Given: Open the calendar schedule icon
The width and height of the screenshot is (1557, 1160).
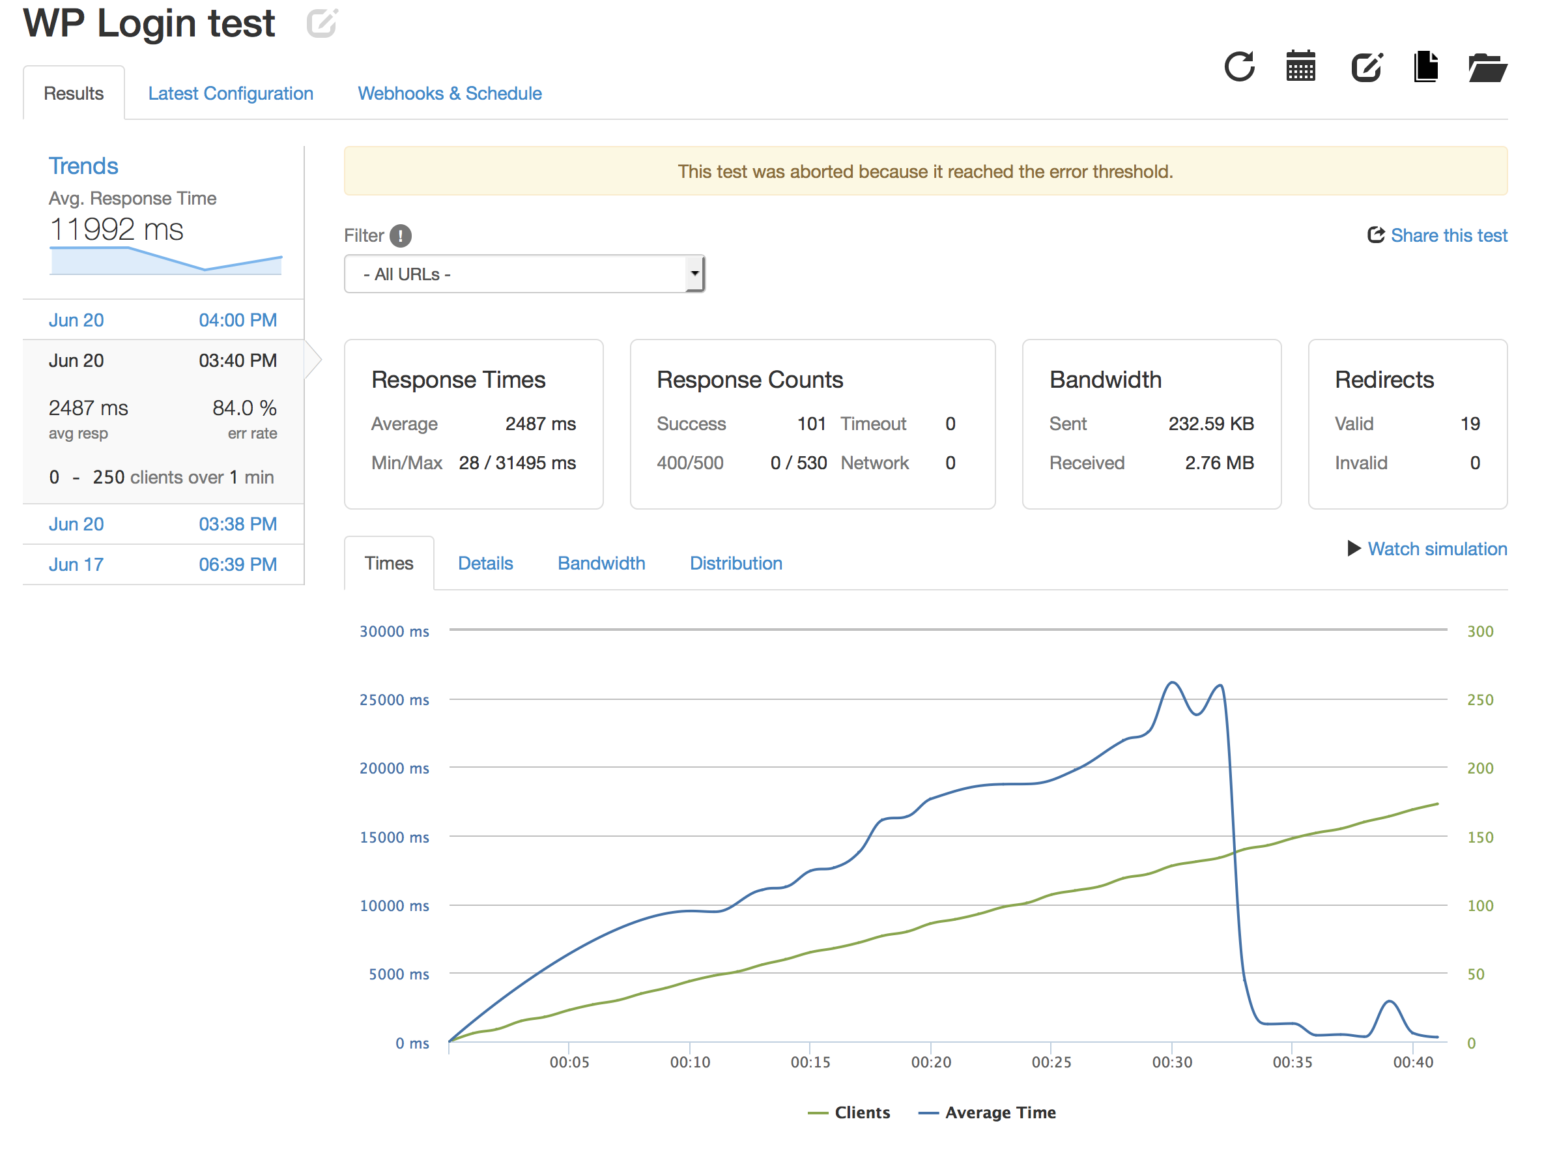Looking at the screenshot, I should 1300,66.
